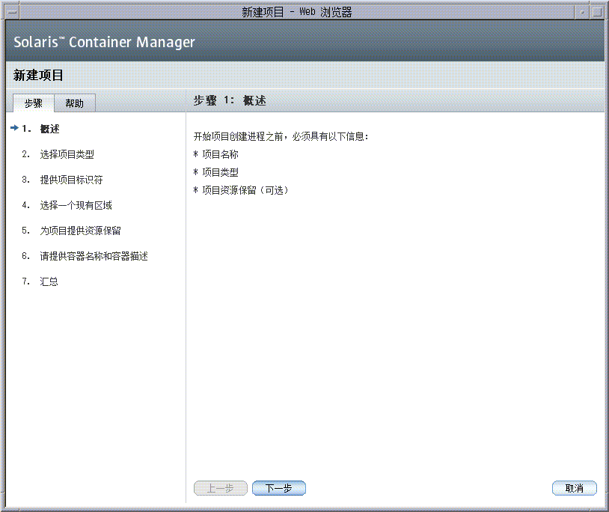Image resolution: width=609 pixels, height=512 pixels.
Task: Select step 4 选择一个现有区域
Action: coord(76,205)
